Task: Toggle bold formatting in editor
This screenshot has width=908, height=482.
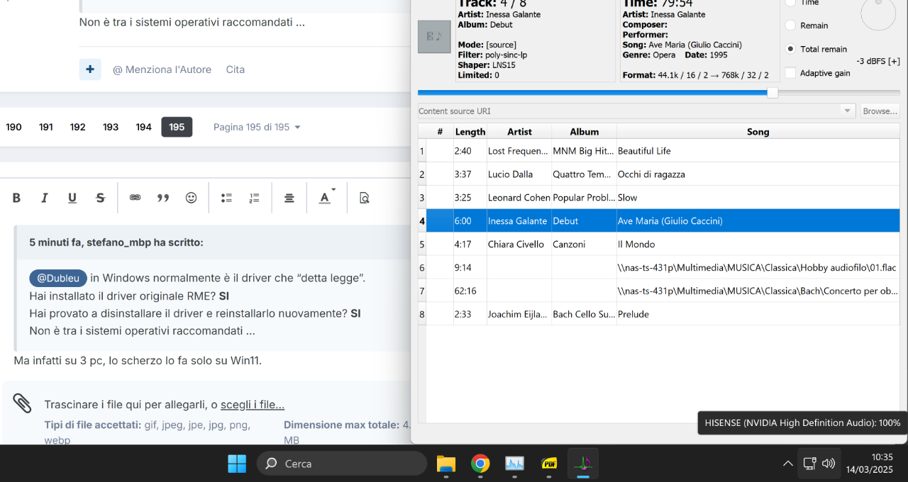Action: coord(16,198)
